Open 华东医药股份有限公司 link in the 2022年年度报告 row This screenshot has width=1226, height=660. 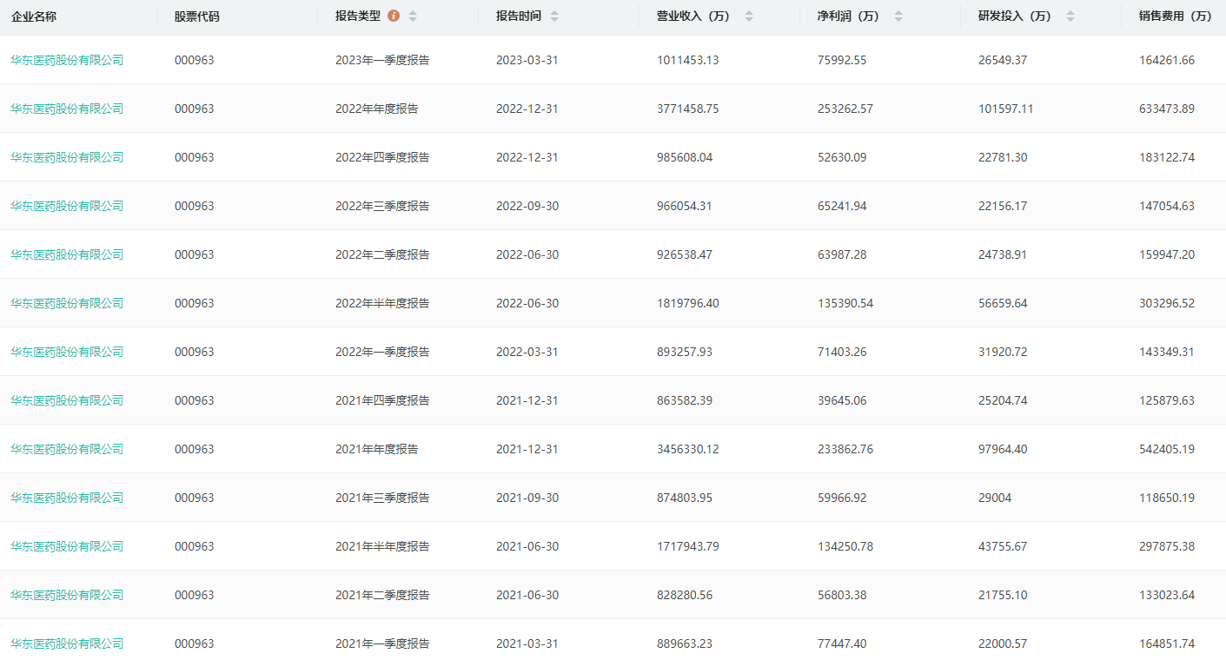67,109
